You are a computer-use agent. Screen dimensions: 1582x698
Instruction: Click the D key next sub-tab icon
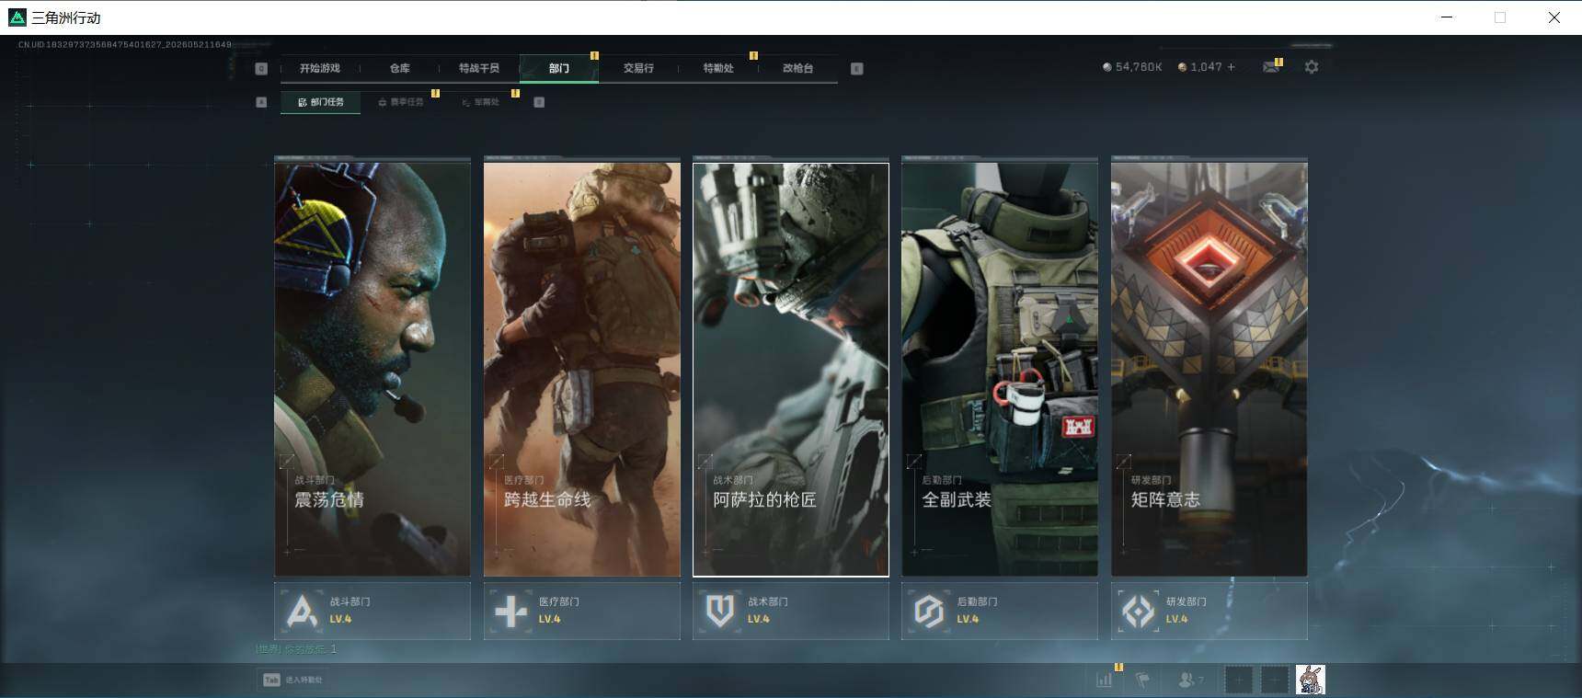[x=539, y=102]
